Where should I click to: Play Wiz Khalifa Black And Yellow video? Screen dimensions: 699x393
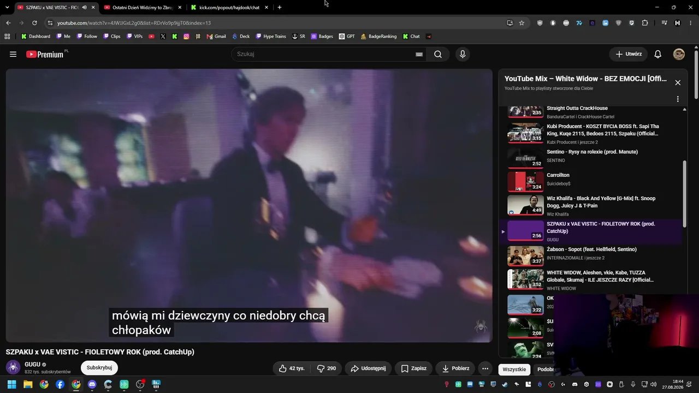(x=526, y=205)
